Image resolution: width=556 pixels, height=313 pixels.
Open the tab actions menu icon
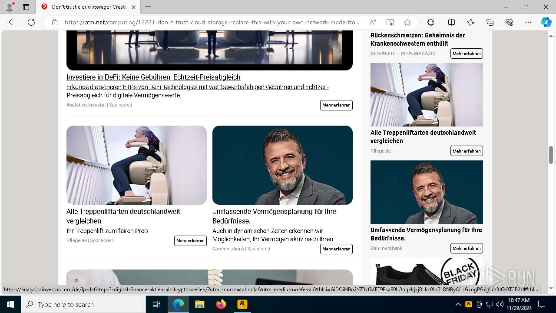pyautogui.click(x=26, y=7)
